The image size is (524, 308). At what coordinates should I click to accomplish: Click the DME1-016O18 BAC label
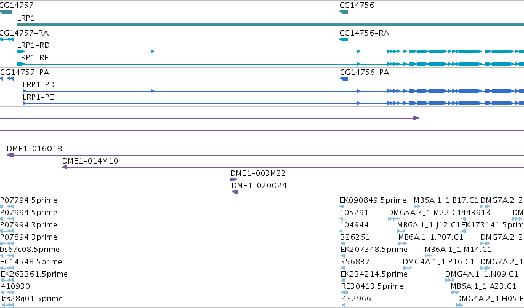pyautogui.click(x=34, y=149)
